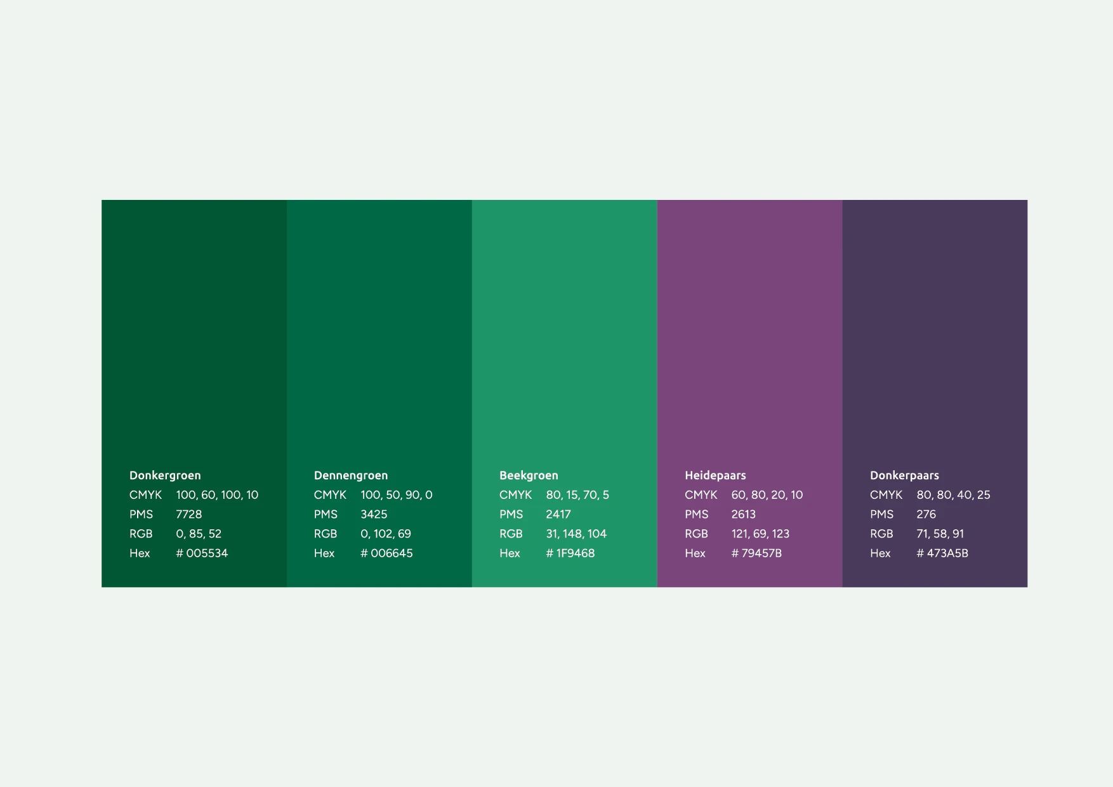Click RGB value 31, 148, 104
This screenshot has height=787, width=1113.
click(576, 534)
